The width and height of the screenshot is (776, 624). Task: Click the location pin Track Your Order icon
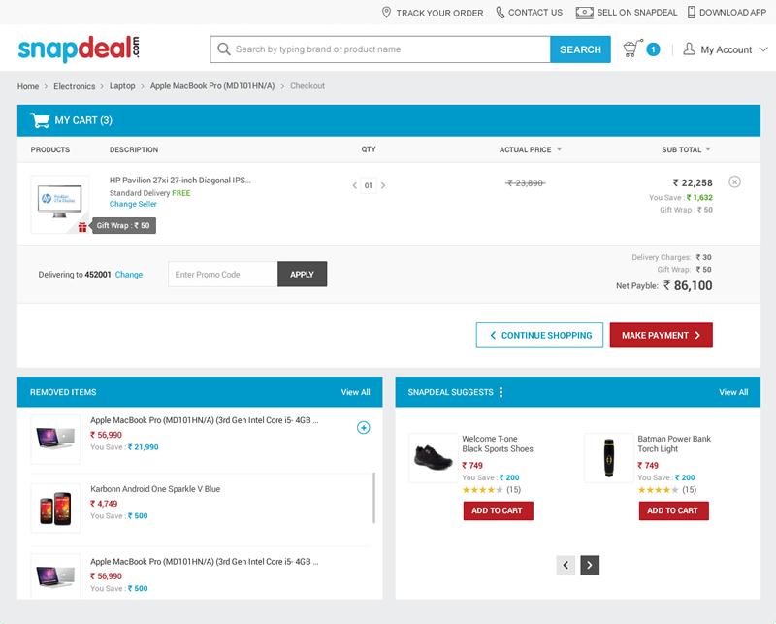pos(386,13)
